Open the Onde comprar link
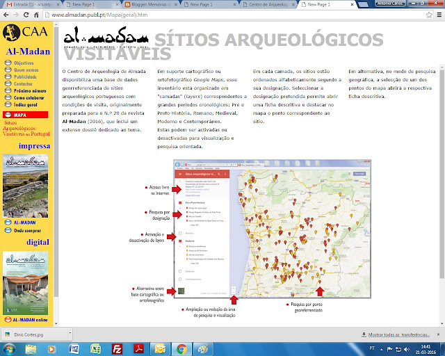Screen dimensions: 445x356 tap(27, 231)
